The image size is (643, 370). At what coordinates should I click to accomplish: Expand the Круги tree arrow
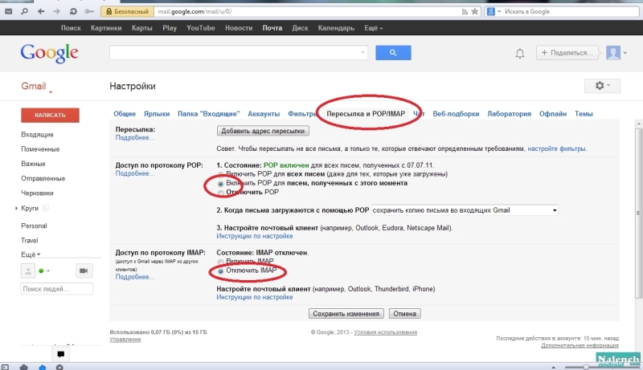pos(16,209)
